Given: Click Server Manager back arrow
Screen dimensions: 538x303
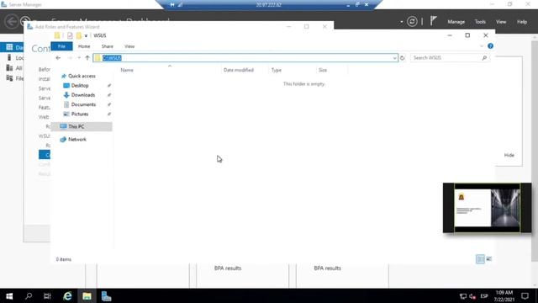Looking at the screenshot, I should (x=11, y=22).
